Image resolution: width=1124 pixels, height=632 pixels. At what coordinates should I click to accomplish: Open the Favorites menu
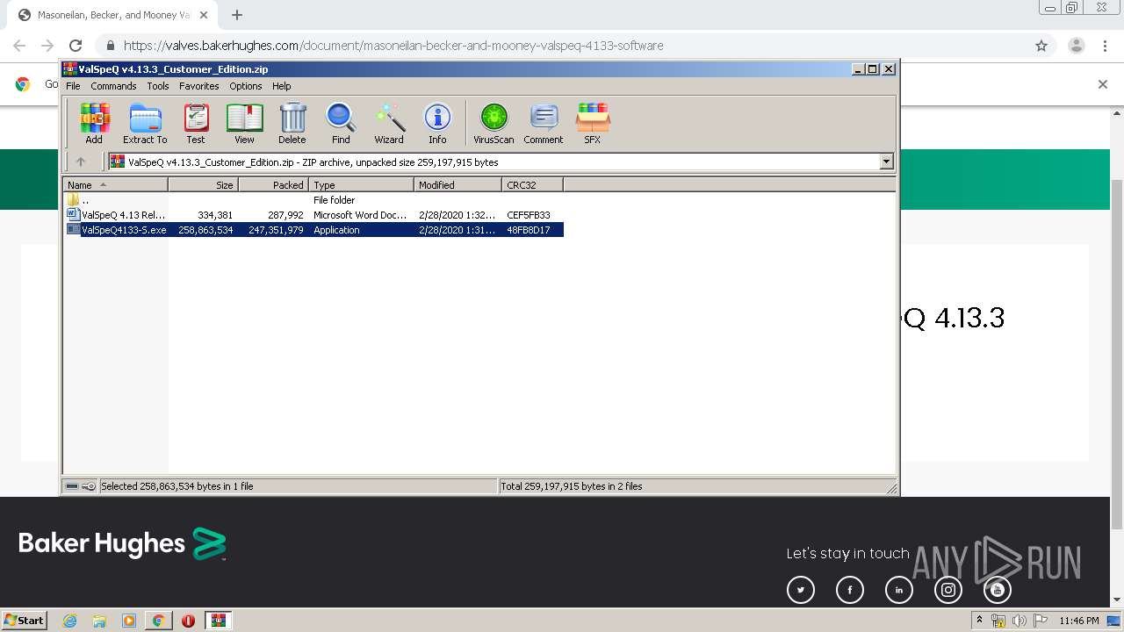pos(199,86)
